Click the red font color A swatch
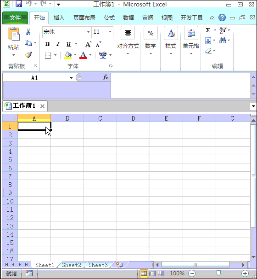The height and width of the screenshot is (279, 257). click(x=83, y=55)
